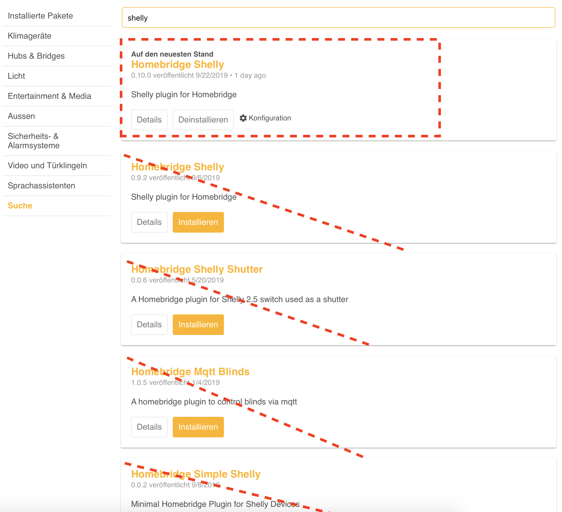Click Deinstallieren on installed Homebridge Shelly
The image size is (562, 512).
coord(203,120)
